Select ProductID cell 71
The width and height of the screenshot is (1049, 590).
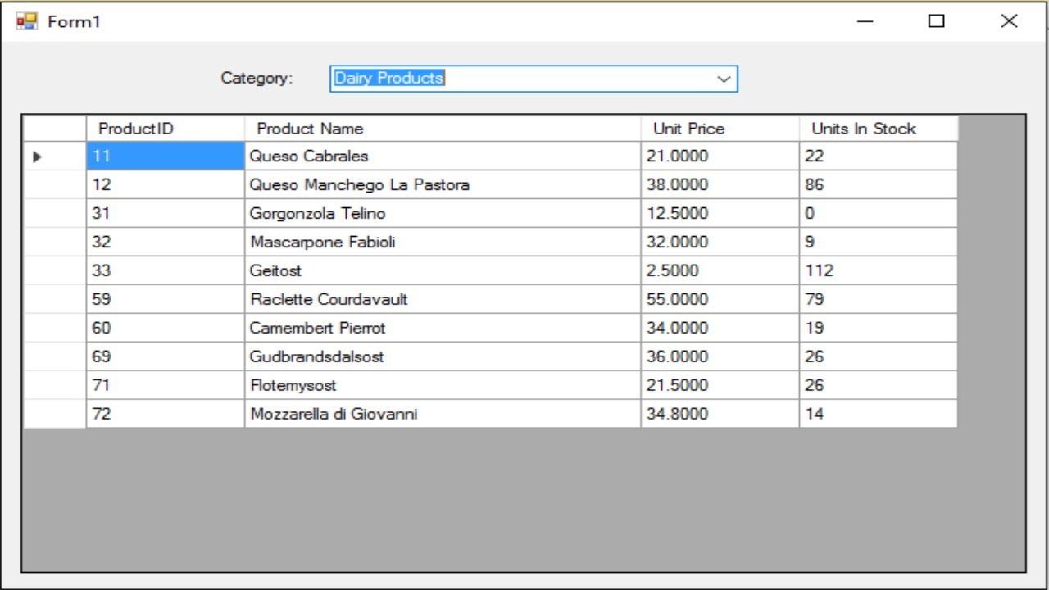166,385
